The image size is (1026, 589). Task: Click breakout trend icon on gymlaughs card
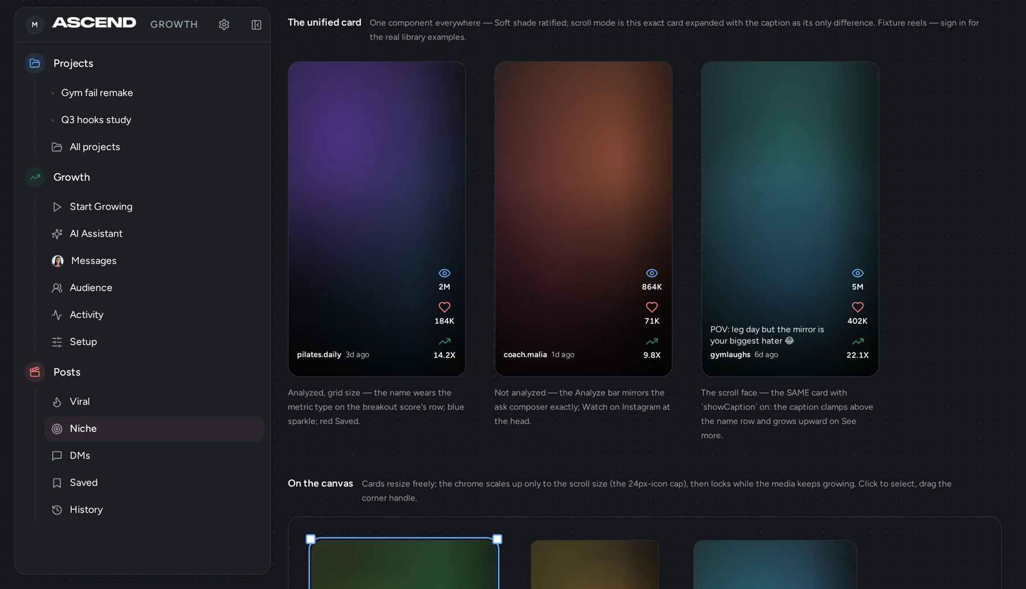858,341
